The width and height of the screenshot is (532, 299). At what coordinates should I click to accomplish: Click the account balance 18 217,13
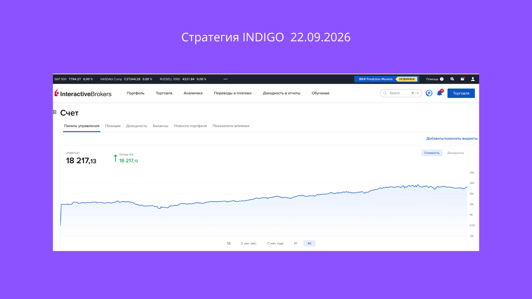(81, 160)
